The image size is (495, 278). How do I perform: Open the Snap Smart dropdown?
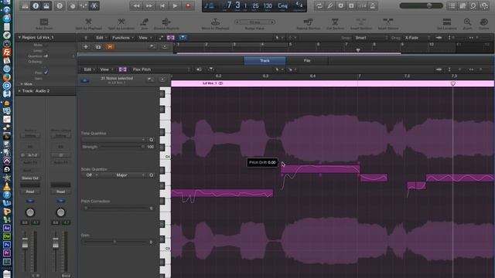click(x=371, y=38)
